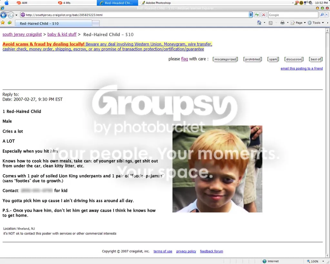Click the Add to Favorites star-plus icon
This screenshot has height=264, width=330.
pyautogui.click(x=10, y=23)
